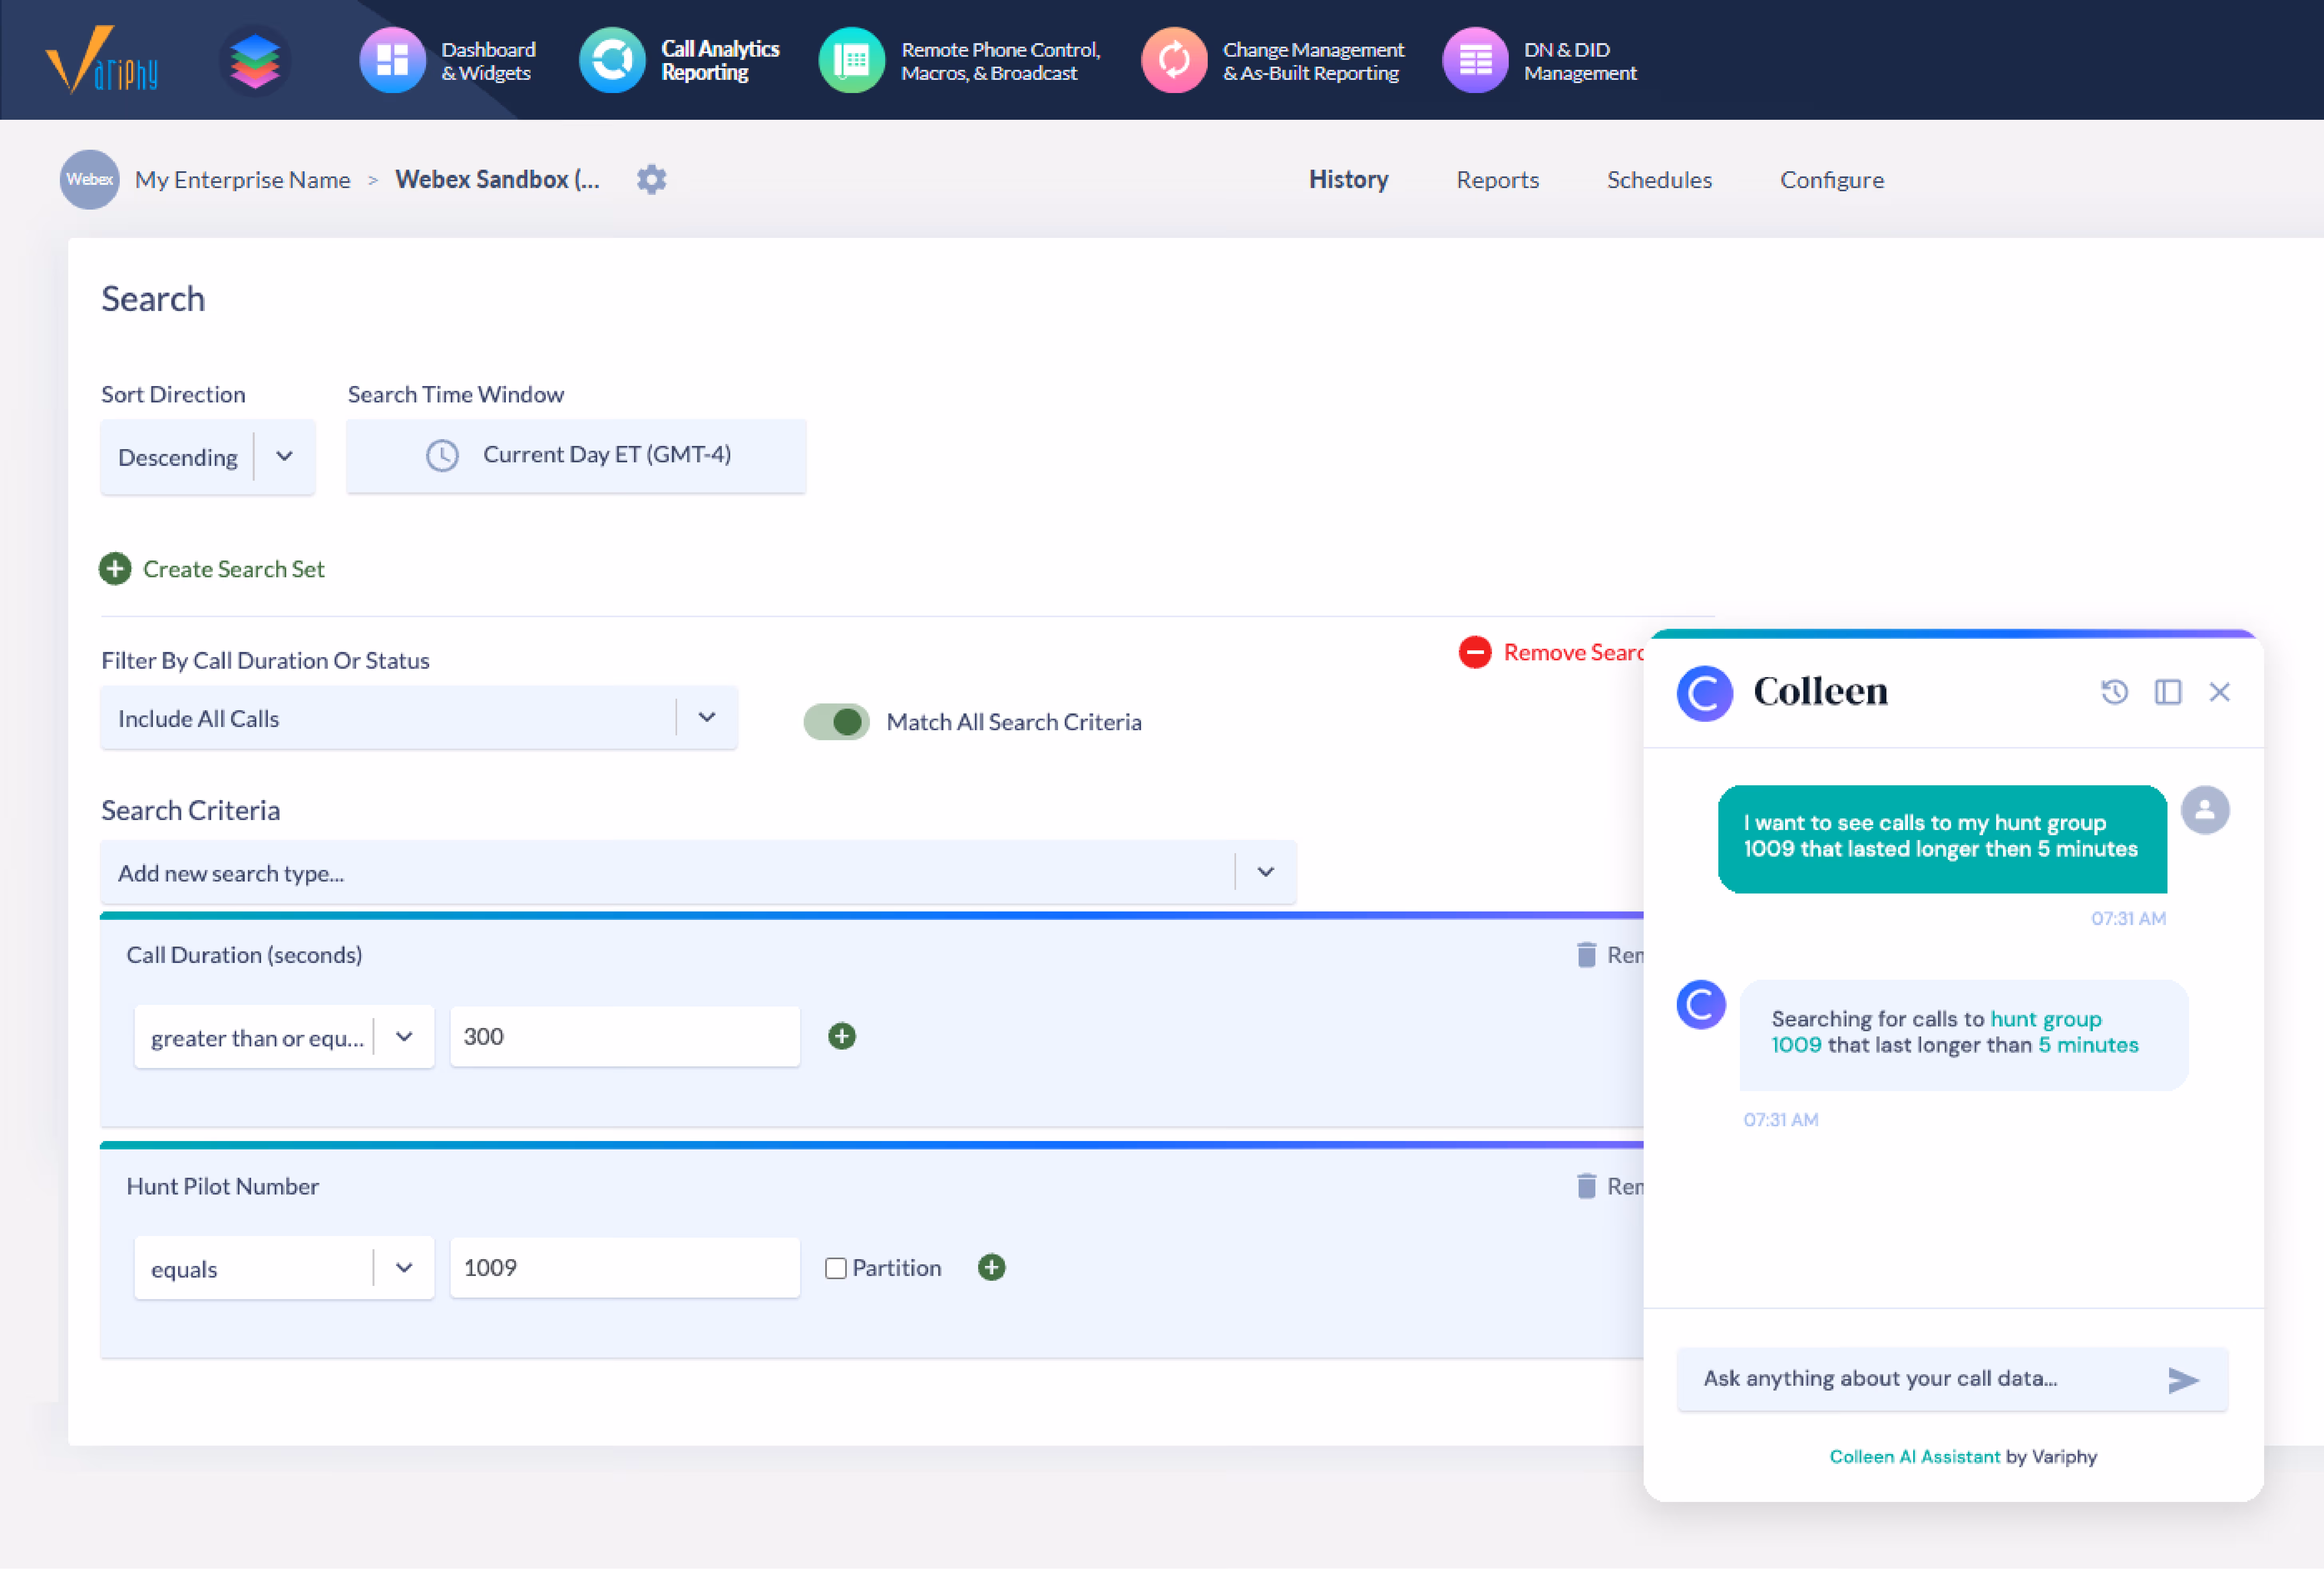Toggle Colleen side panel layout icon

(x=2167, y=691)
